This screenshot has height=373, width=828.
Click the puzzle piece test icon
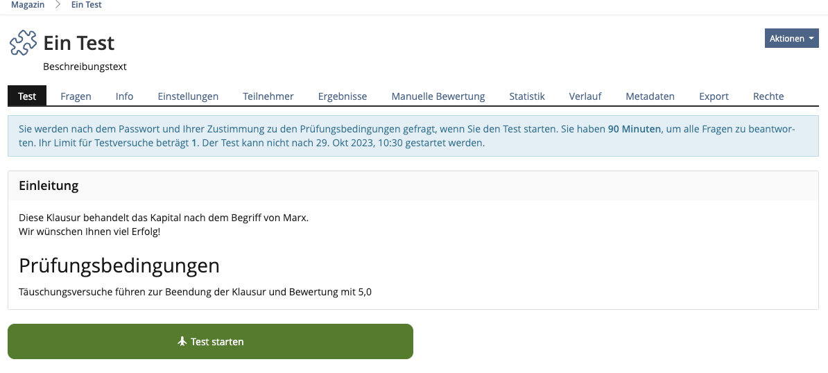coord(23,43)
